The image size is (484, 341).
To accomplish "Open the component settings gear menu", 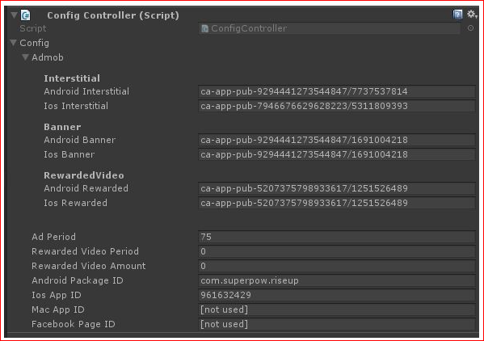I will 472,15.
